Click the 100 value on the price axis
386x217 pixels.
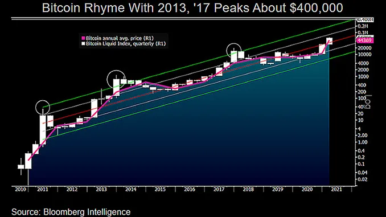(362, 99)
